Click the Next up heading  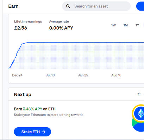[x=23, y=95]
